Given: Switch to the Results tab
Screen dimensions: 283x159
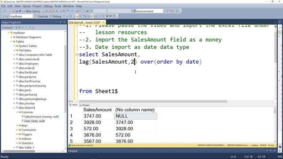Looking at the screenshot, I should (73, 105).
